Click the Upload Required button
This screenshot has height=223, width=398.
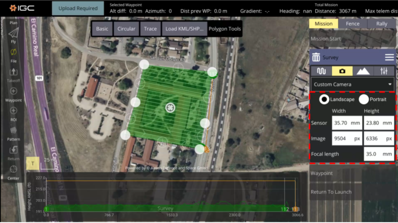(78, 8)
